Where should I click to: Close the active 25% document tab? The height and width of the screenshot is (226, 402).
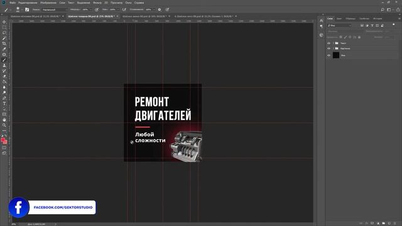pos(117,16)
